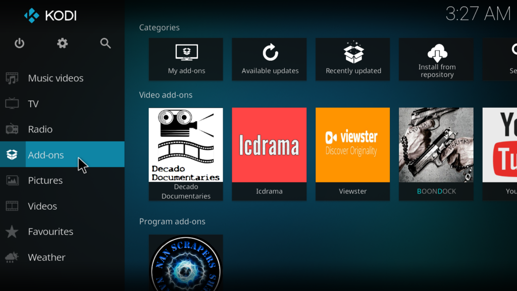Choose Install from repository
The image size is (517, 291).
tap(436, 60)
